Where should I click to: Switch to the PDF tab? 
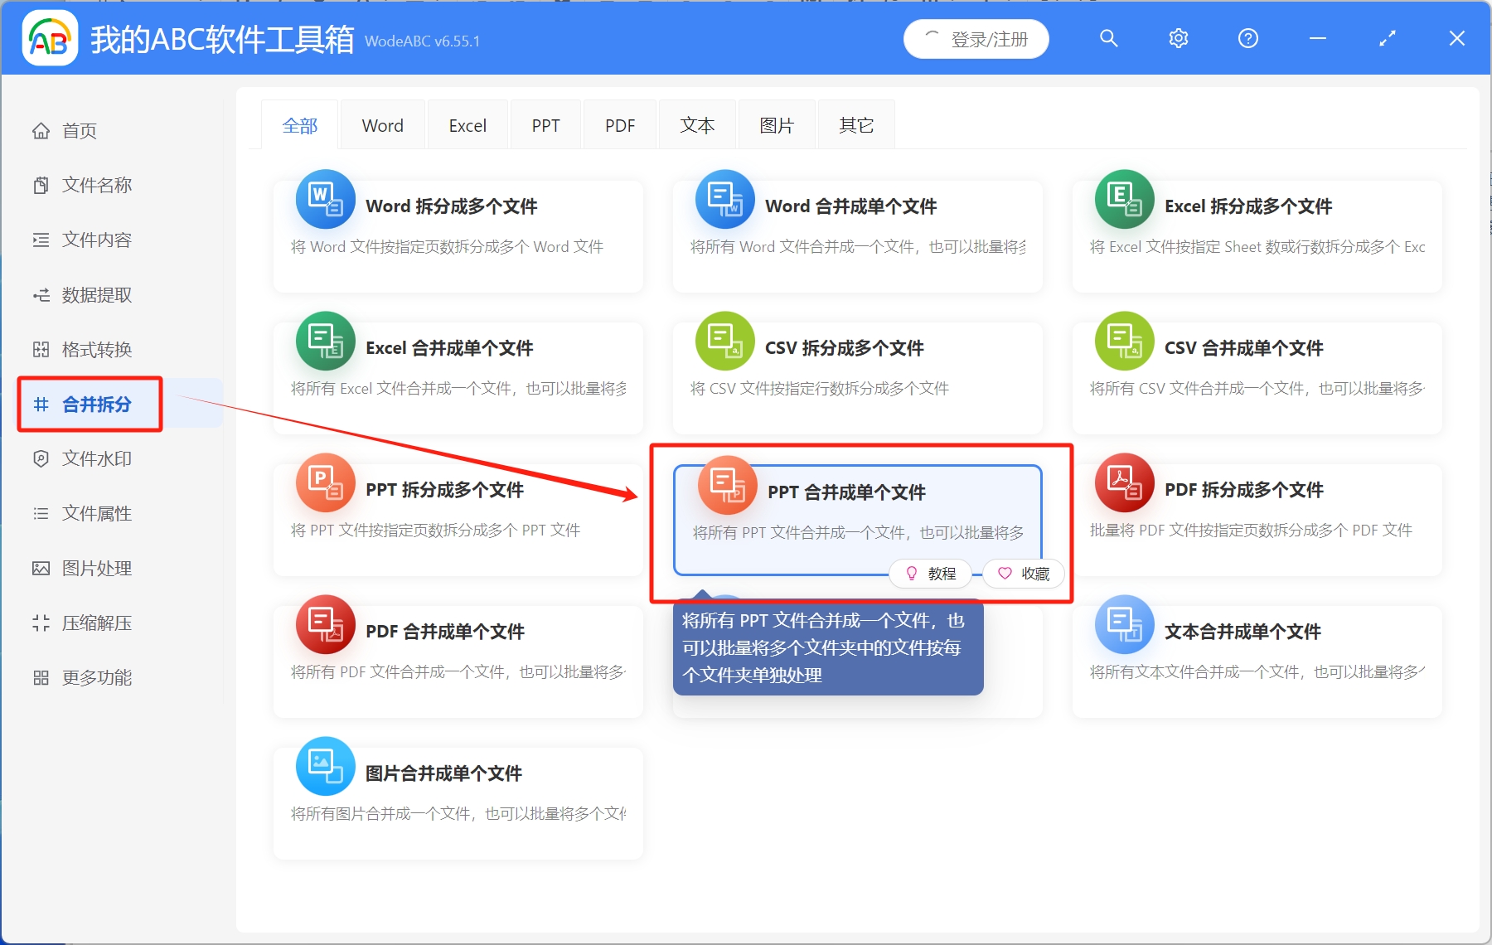tap(619, 124)
